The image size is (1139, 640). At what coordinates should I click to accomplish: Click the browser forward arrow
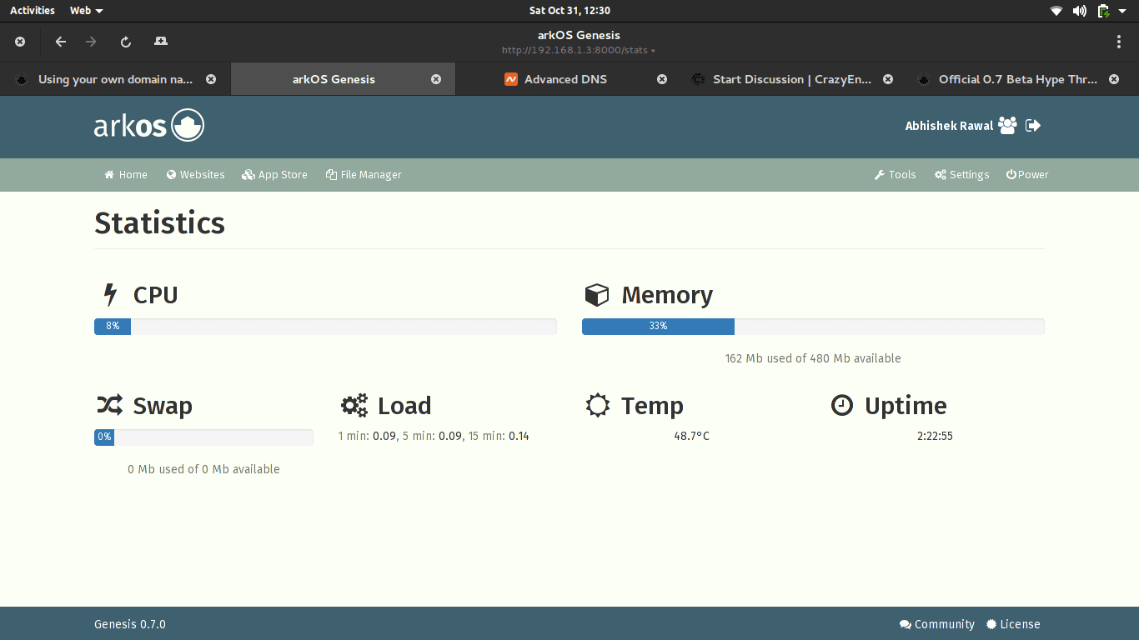tap(91, 42)
